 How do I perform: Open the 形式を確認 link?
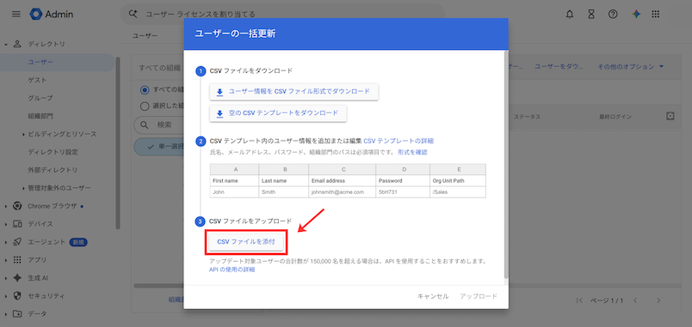click(x=412, y=152)
